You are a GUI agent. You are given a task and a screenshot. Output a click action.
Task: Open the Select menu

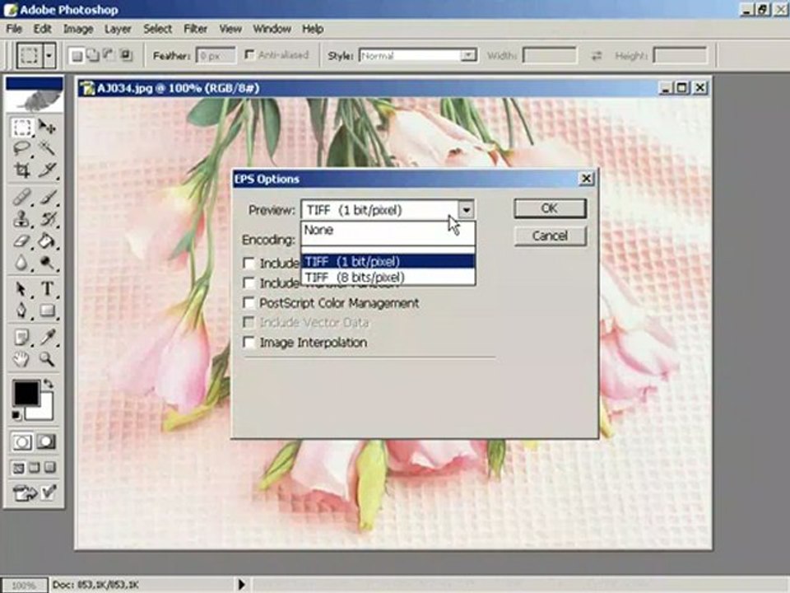click(x=157, y=29)
